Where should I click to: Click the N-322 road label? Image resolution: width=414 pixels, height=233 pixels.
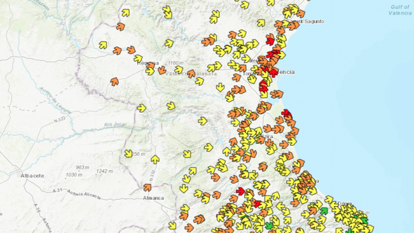60,119
